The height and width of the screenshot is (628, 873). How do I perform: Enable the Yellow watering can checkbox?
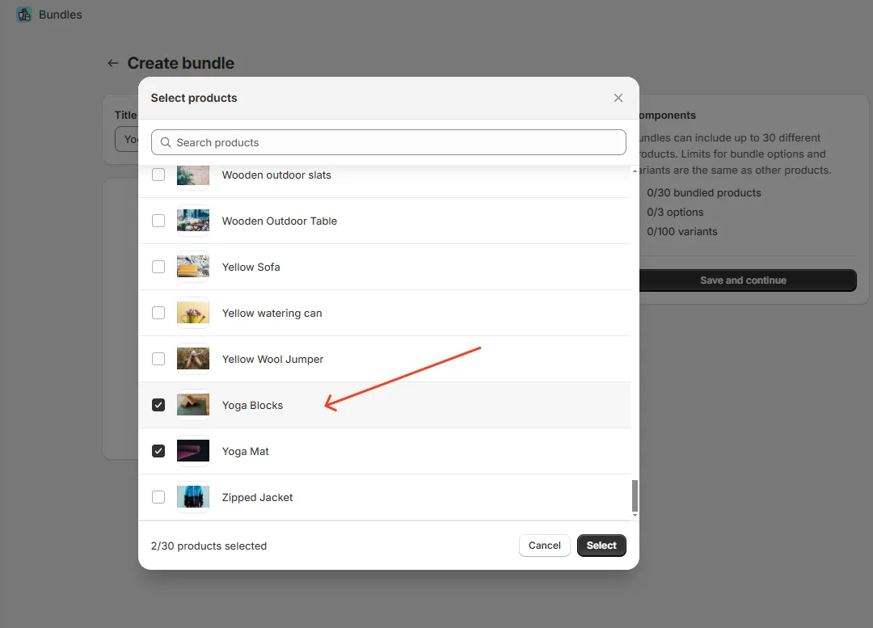coord(158,313)
